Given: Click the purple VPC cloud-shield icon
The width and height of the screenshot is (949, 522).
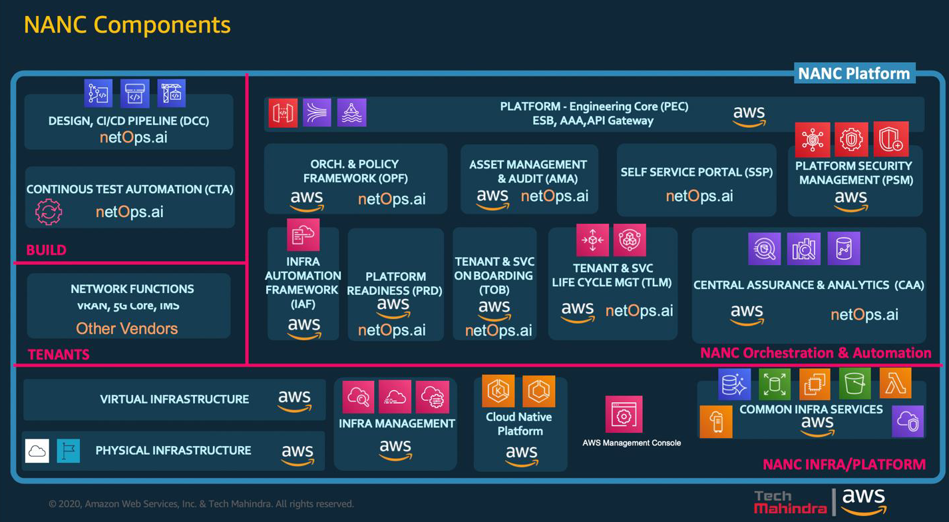Looking at the screenshot, I should pyautogui.click(x=908, y=421).
